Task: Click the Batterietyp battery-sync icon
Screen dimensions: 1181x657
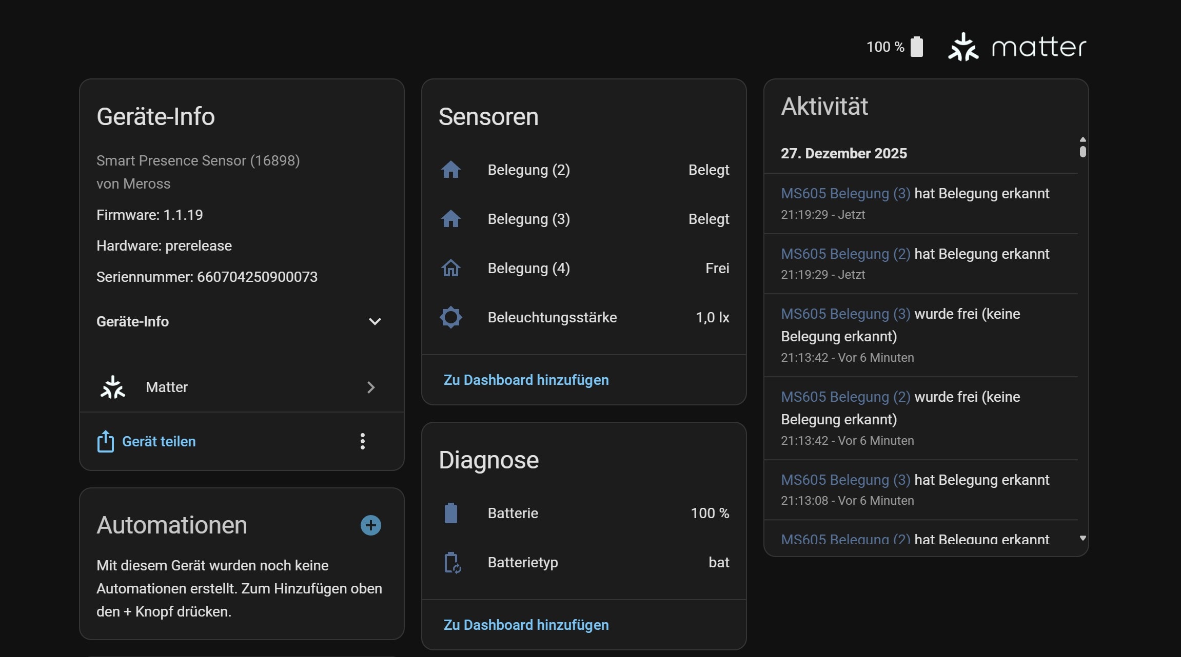Action: click(451, 562)
